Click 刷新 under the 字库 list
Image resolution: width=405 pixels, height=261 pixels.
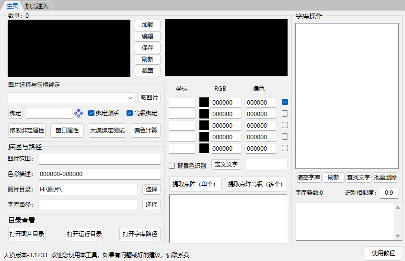(334, 178)
